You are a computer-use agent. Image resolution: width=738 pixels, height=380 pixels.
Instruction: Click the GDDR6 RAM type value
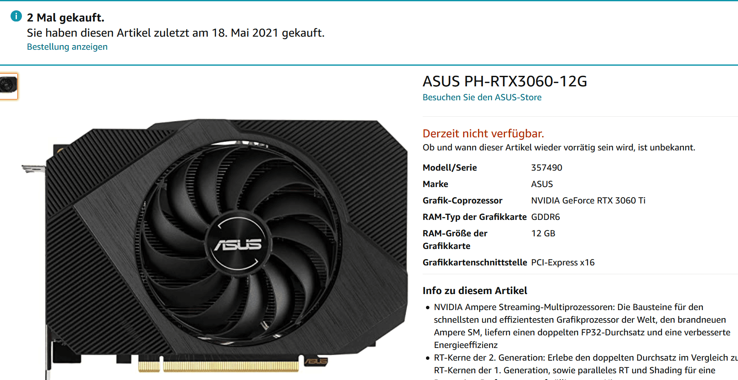tap(545, 217)
